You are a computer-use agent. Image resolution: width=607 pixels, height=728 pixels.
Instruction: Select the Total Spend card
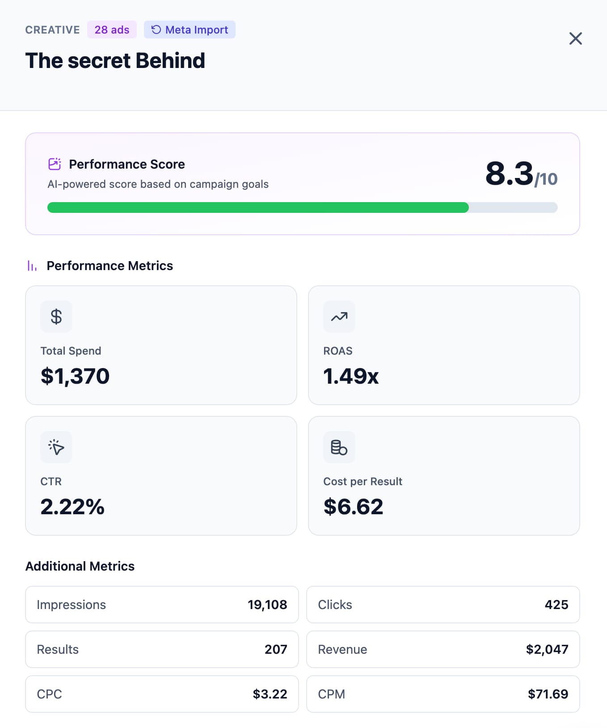(161, 345)
